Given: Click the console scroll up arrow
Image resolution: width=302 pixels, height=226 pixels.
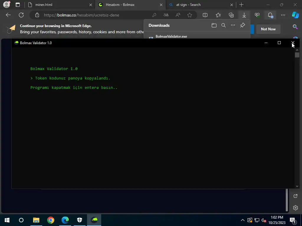Looking at the screenshot, I should pos(297,50).
